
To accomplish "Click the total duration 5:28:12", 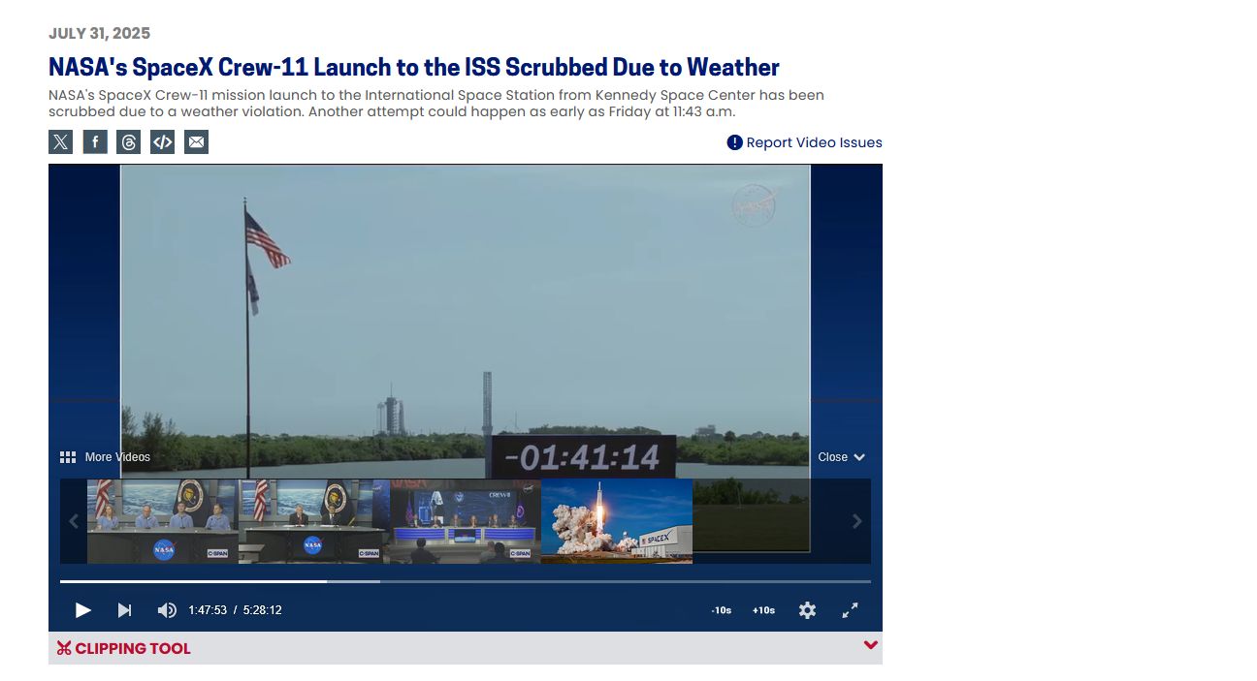I will pos(263,610).
